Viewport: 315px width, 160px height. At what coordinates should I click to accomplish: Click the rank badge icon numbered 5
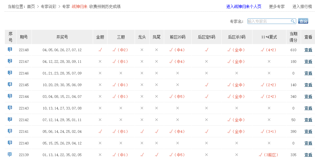coord(10,96)
